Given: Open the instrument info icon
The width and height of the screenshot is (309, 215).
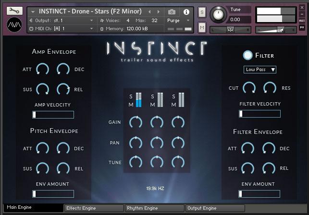Looking at the screenshot, I should tap(186, 12).
